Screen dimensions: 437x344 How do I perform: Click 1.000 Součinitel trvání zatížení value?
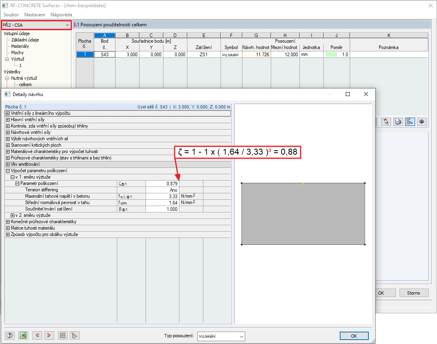coord(162,209)
